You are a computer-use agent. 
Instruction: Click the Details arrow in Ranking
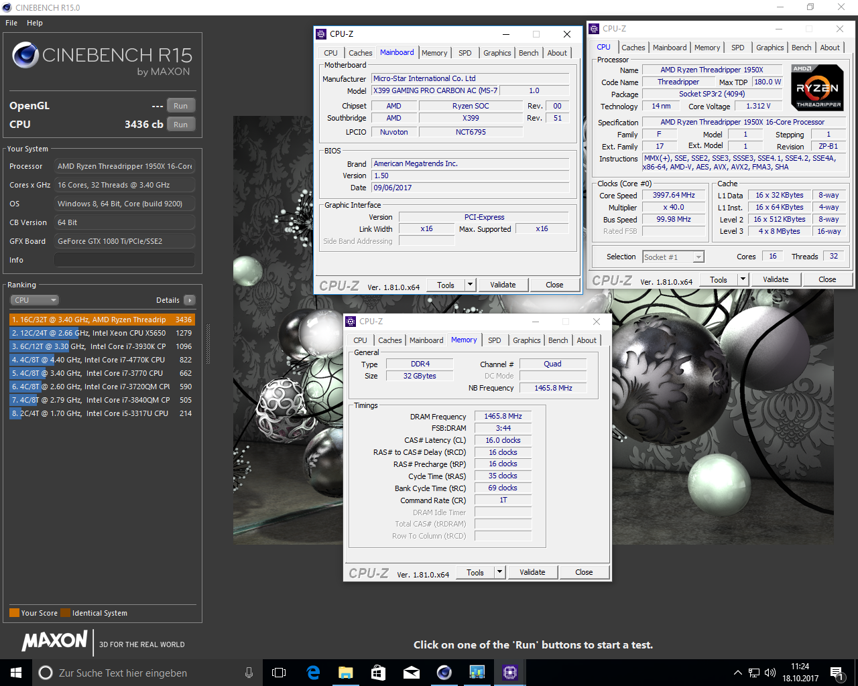[x=190, y=300]
